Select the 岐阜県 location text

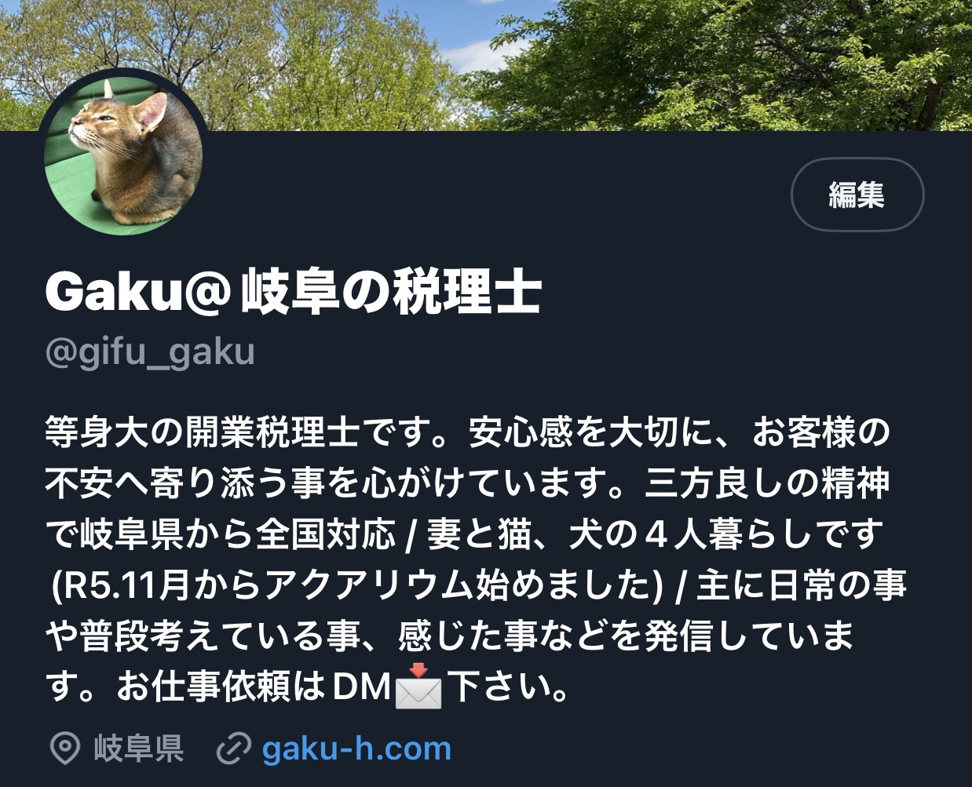pyautogui.click(x=139, y=749)
